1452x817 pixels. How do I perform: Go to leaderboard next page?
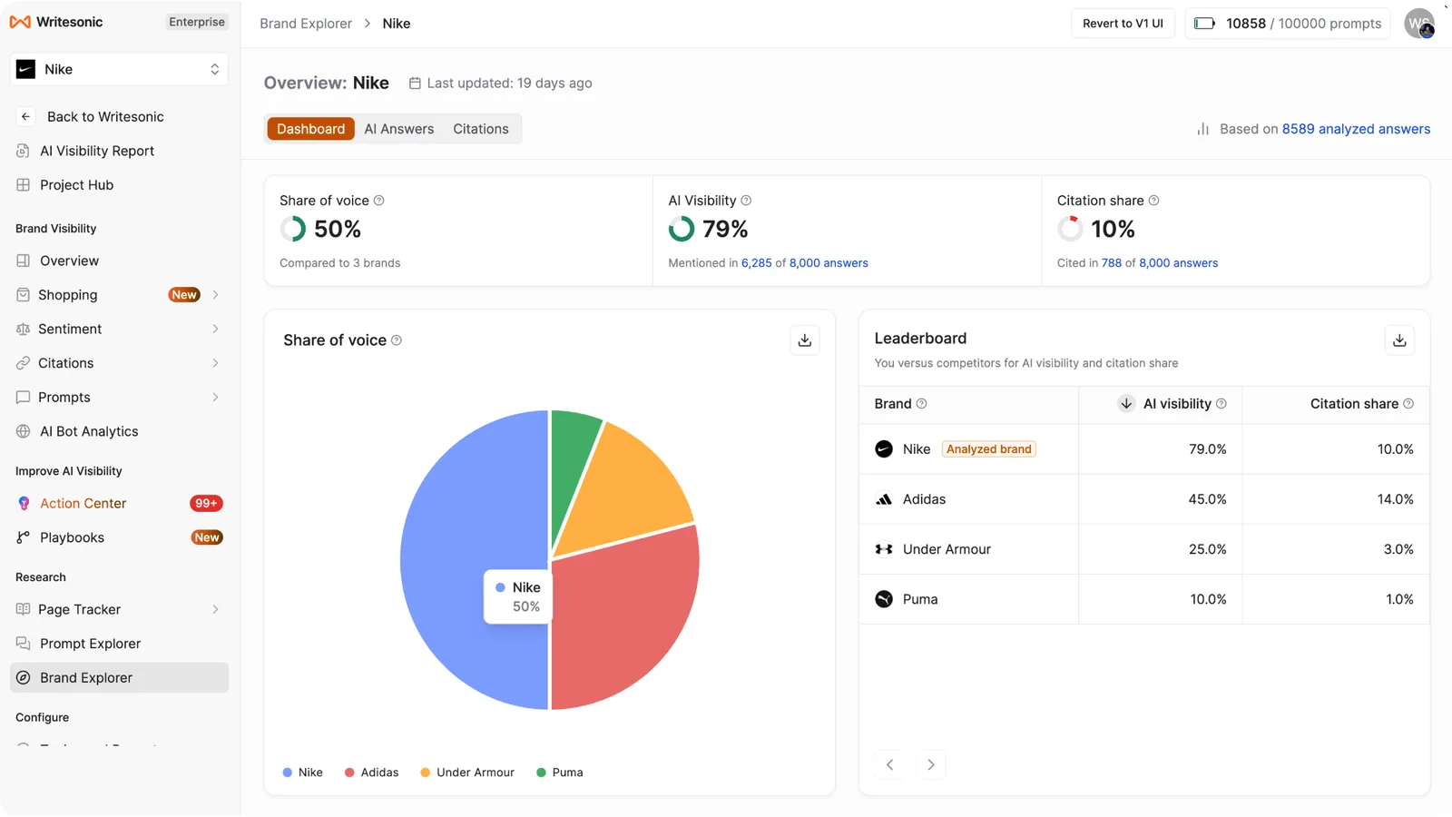930,764
